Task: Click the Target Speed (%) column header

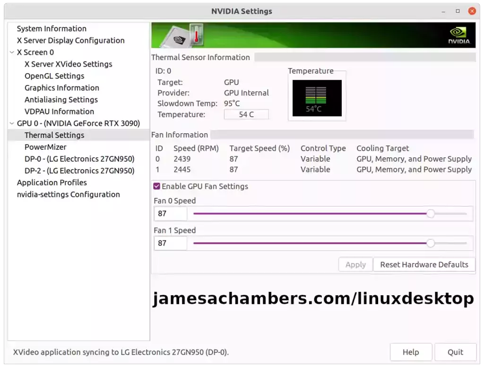Action: point(259,148)
